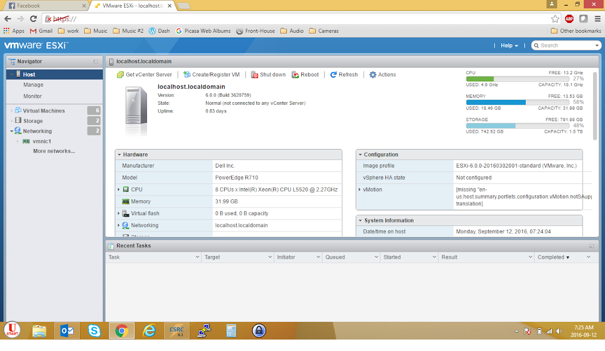Minimize the Recent Tasks panel
This screenshot has height=351, width=605.
[x=591, y=246]
